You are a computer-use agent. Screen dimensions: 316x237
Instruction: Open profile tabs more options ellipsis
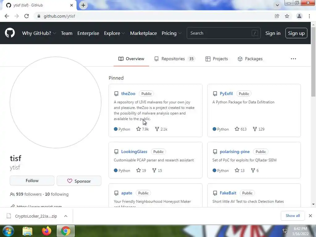(293, 59)
